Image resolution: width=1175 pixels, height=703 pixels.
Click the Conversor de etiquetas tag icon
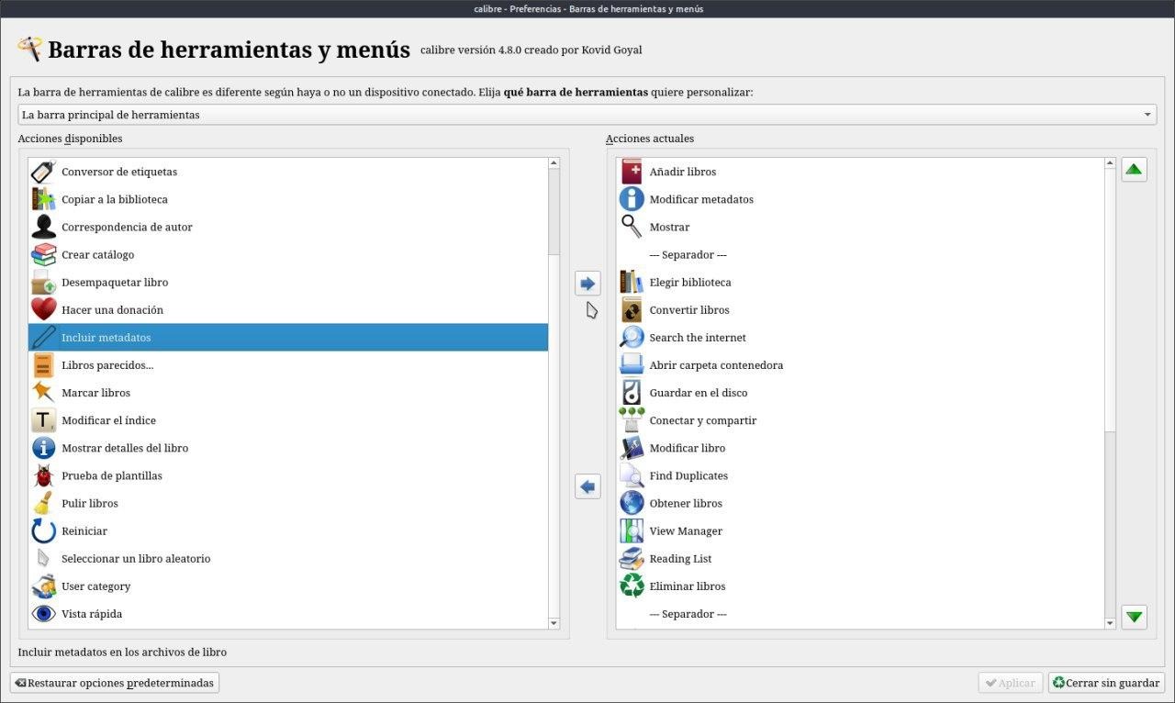43,172
